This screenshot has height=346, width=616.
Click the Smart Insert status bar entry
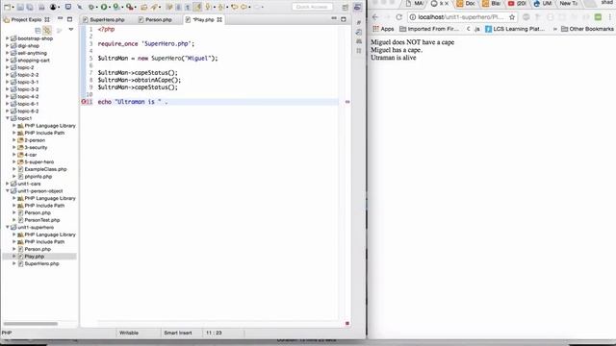178,333
